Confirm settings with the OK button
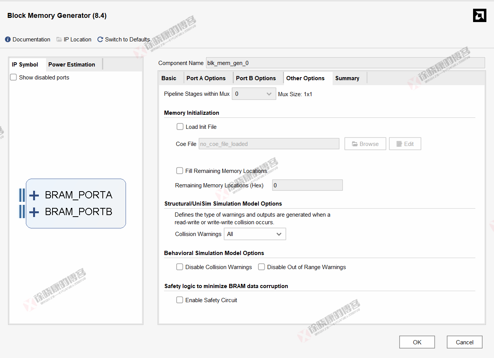Screen dimensions: 494x358 [x=417, y=342]
